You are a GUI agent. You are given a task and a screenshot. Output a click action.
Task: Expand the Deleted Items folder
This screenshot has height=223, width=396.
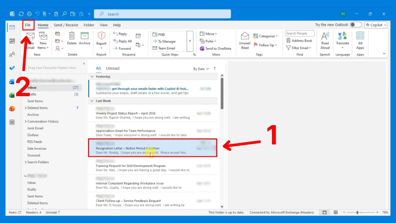[x=26, y=108]
